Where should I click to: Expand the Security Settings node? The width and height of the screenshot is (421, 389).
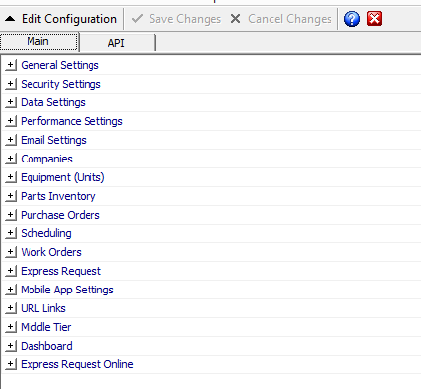coord(11,84)
